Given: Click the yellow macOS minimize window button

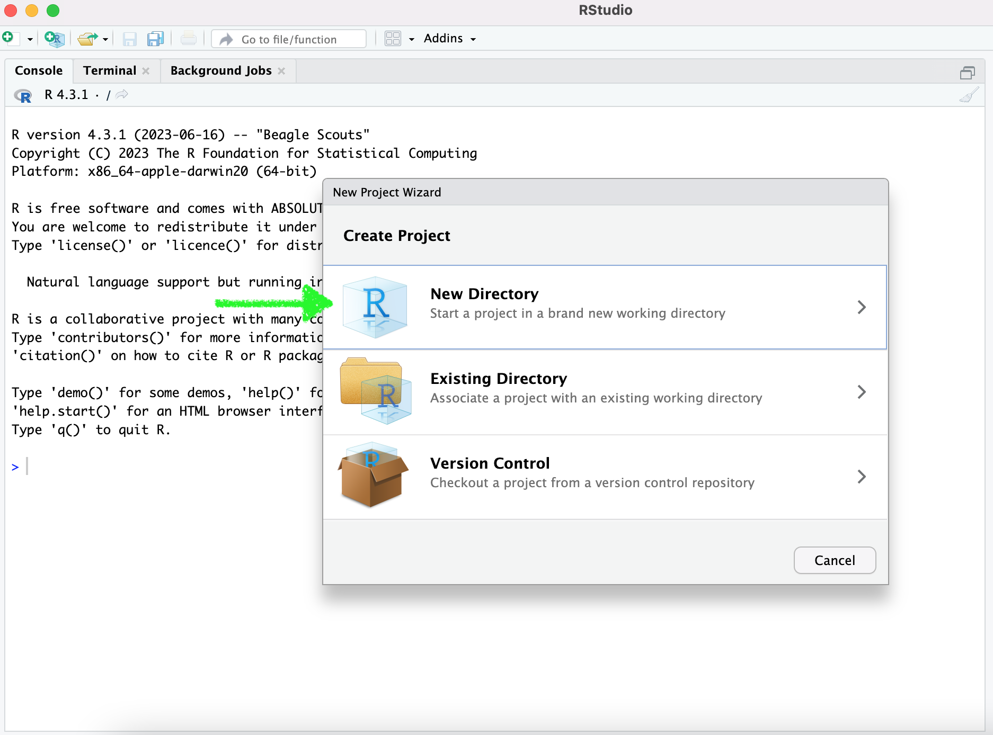Looking at the screenshot, I should [x=32, y=10].
